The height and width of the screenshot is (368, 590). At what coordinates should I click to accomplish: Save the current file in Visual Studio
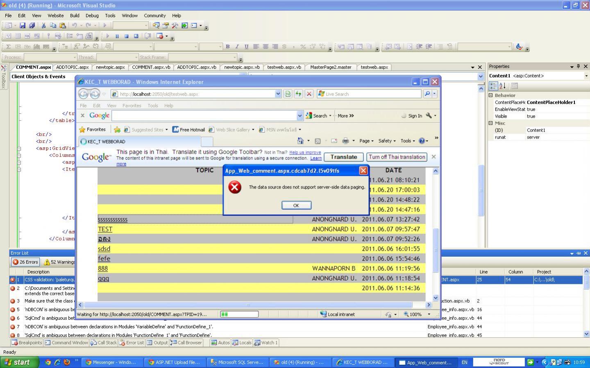(23, 25)
